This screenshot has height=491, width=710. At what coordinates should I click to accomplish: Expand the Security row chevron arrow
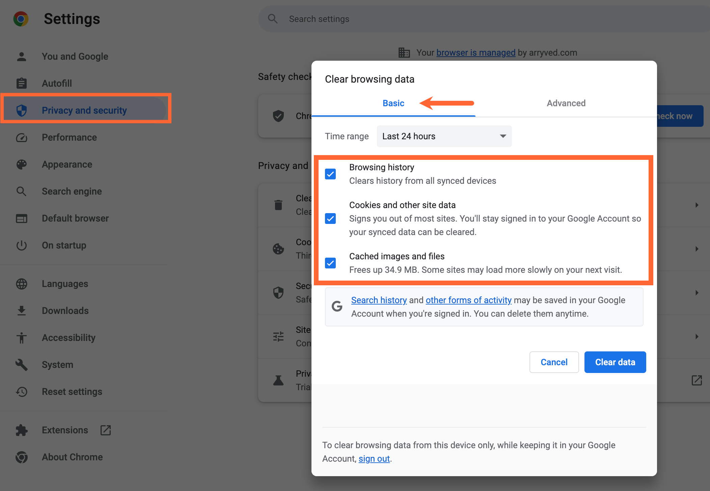(697, 293)
